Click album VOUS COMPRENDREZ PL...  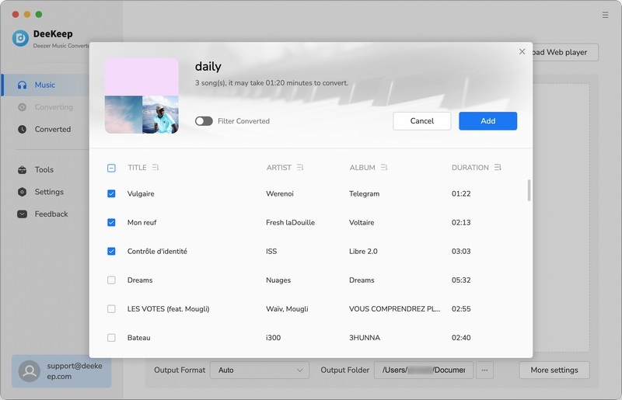click(x=395, y=309)
